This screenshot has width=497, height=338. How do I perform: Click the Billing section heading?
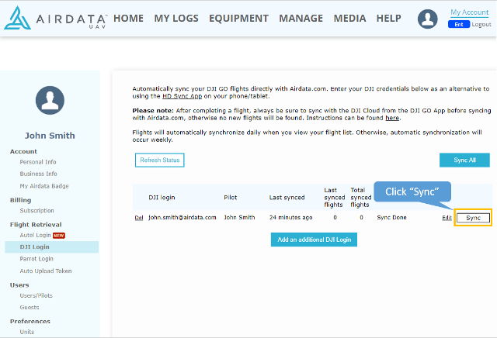pos(21,200)
